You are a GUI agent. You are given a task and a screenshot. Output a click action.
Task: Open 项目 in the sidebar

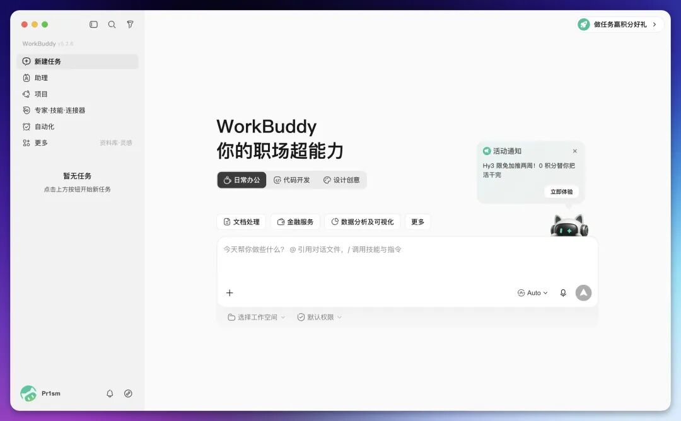coord(78,94)
